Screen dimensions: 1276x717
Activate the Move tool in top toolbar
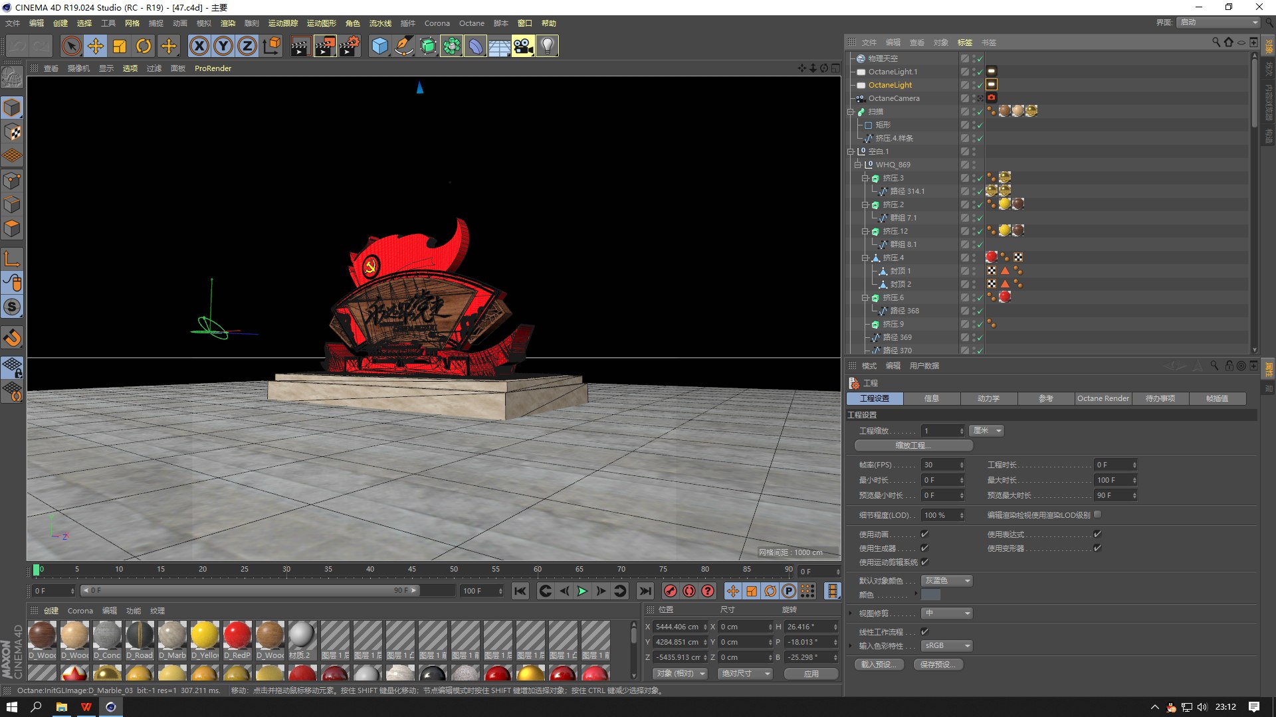(x=96, y=46)
